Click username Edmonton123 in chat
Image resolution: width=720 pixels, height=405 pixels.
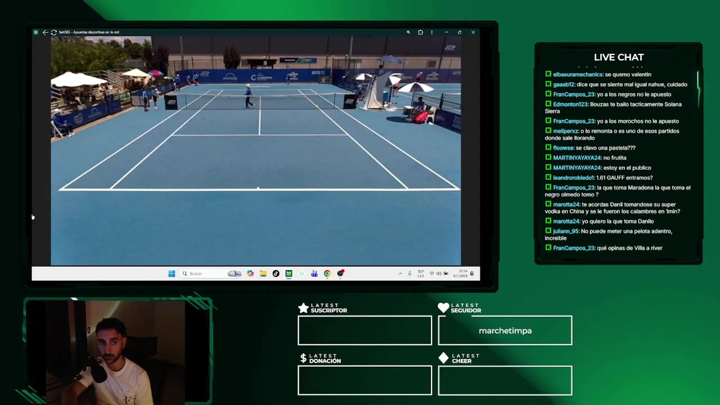pyautogui.click(x=571, y=104)
